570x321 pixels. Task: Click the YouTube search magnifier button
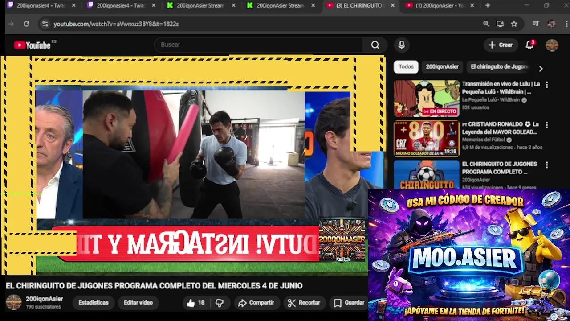[375, 45]
